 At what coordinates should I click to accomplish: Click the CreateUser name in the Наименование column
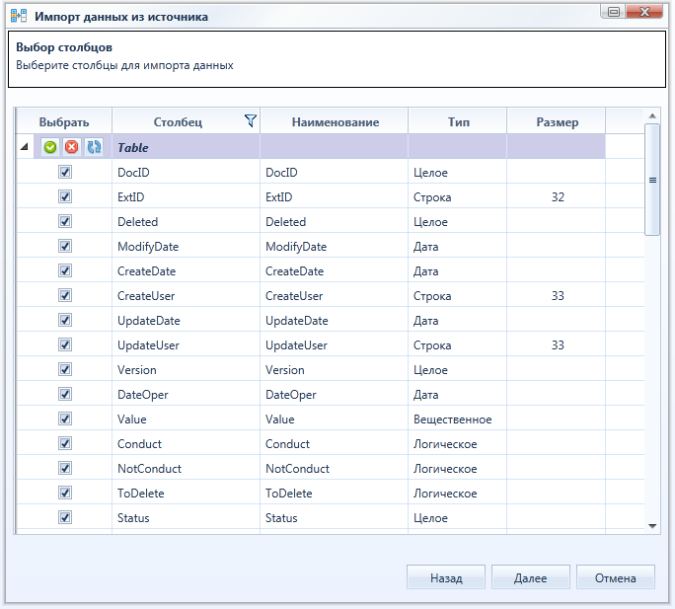pos(294,296)
